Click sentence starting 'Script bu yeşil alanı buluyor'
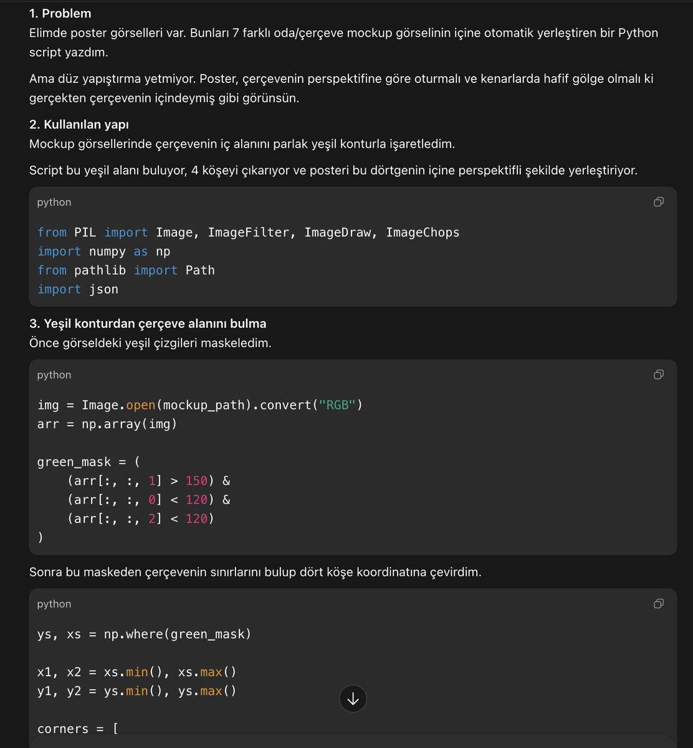693x748 pixels. tap(333, 170)
